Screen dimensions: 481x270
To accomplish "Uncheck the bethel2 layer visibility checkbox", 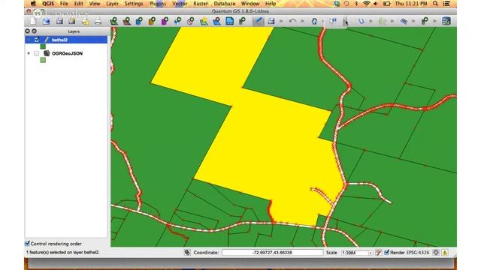I will pos(37,40).
